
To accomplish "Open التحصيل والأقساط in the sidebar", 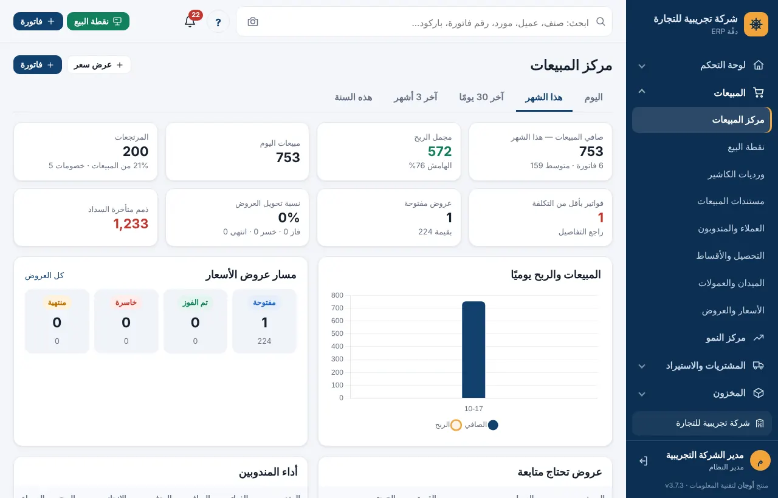I will point(702,256).
